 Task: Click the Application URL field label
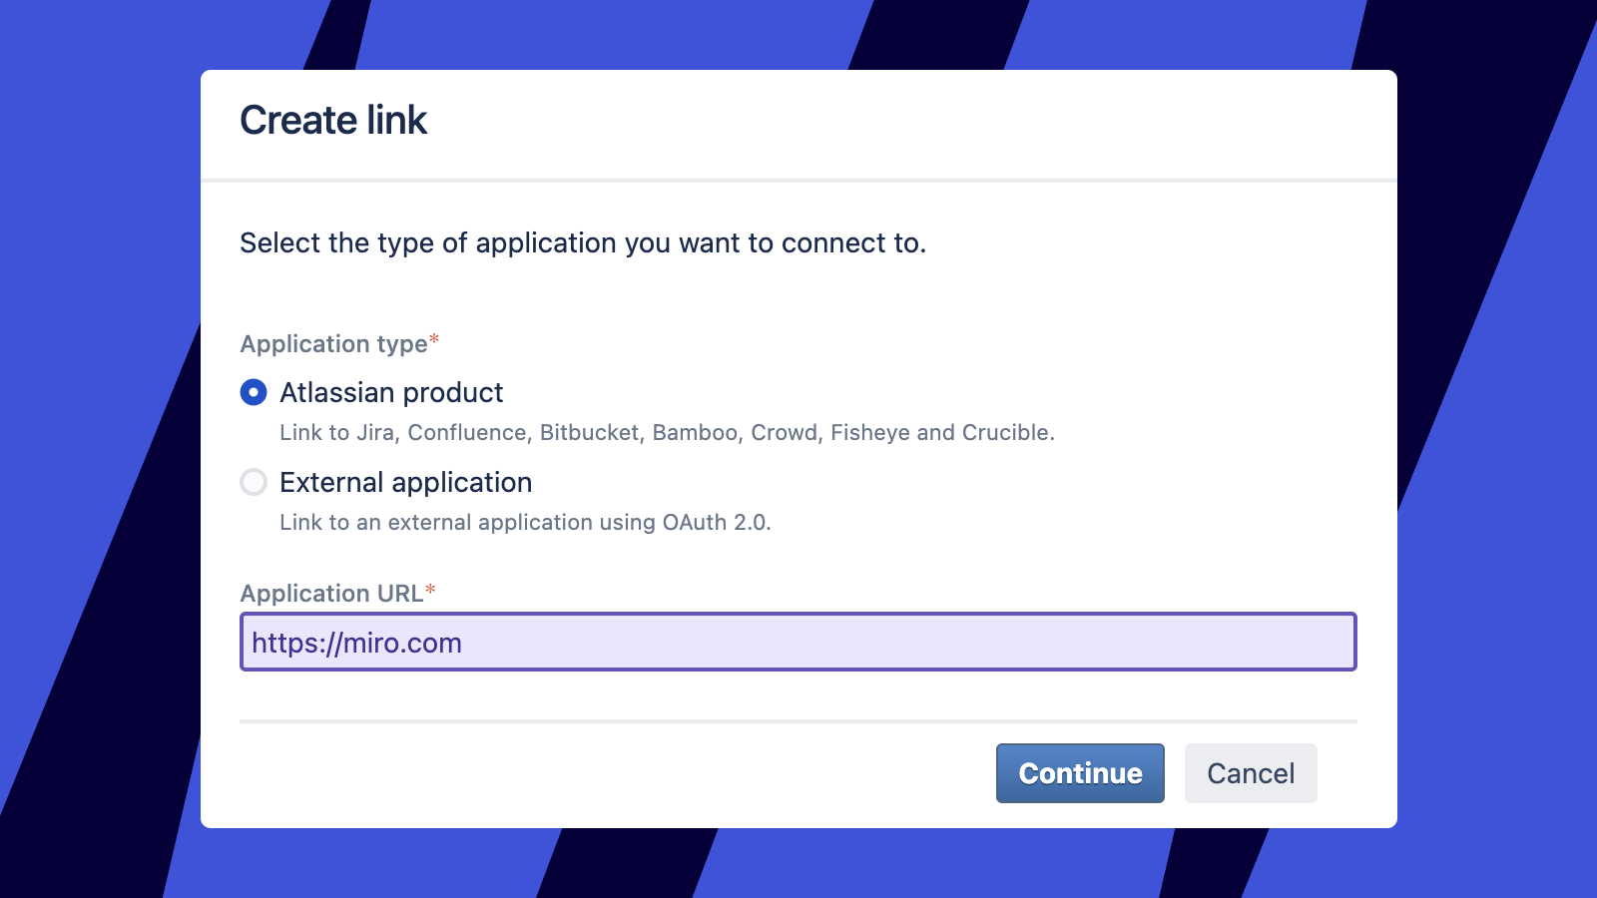pyautogui.click(x=331, y=594)
